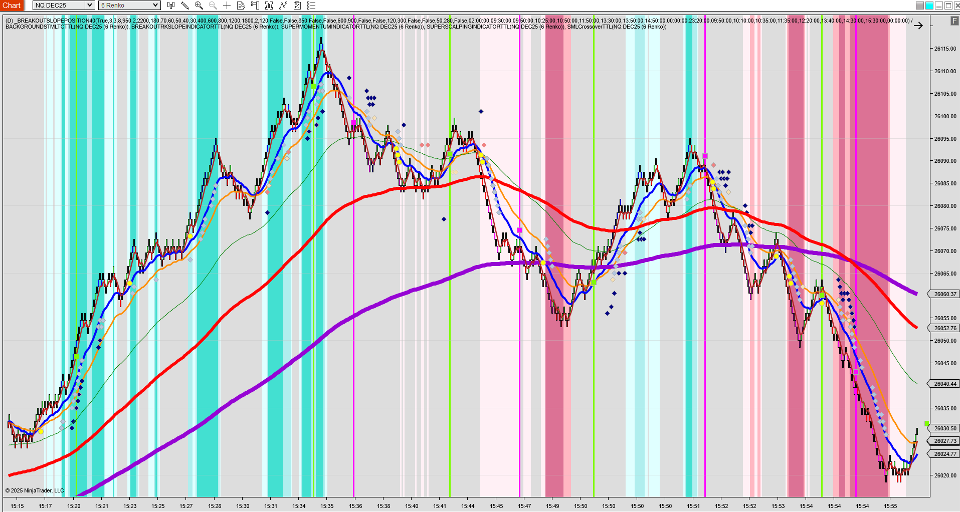Click the gray instrument link color square
This screenshot has width=960, height=512.
click(919, 6)
